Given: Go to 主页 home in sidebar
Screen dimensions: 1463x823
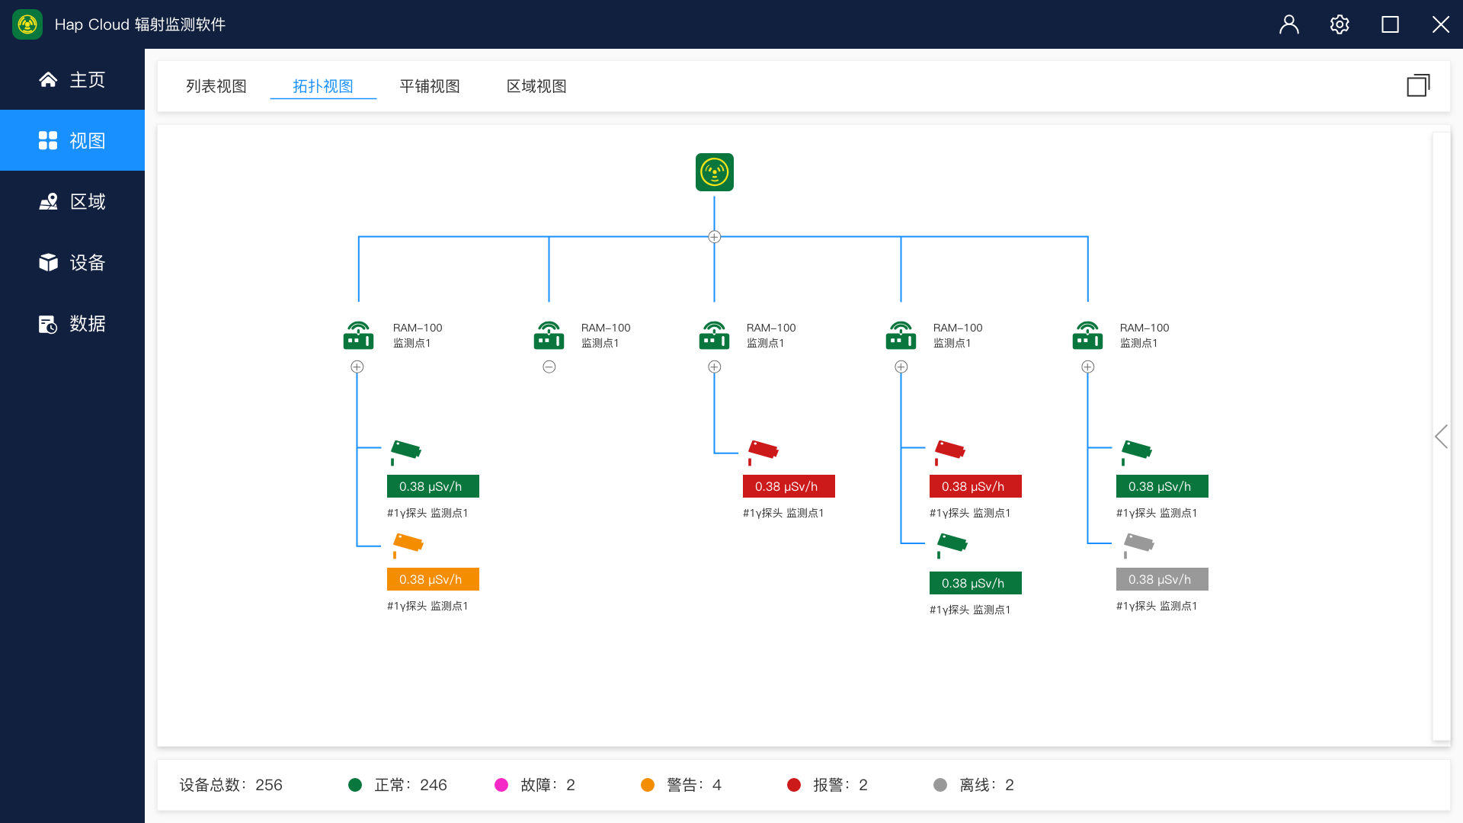Looking at the screenshot, I should click(x=72, y=79).
